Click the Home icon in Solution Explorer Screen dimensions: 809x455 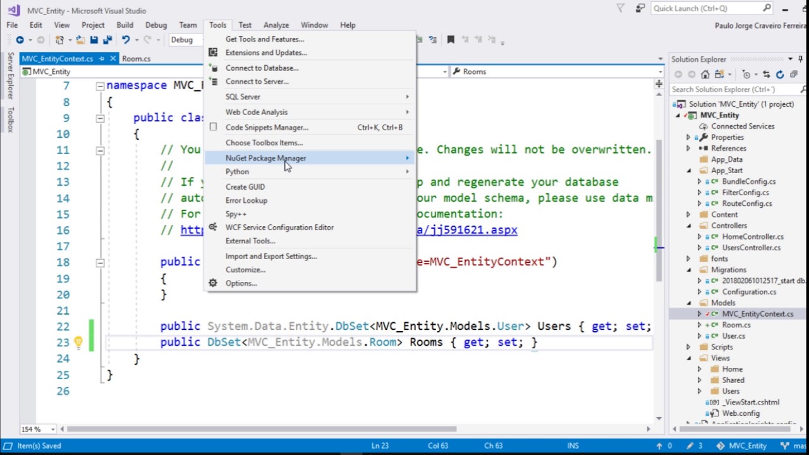pyautogui.click(x=705, y=75)
